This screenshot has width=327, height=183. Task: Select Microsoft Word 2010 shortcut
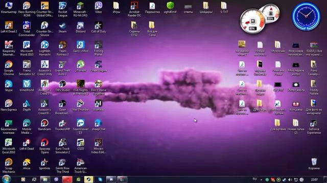(x=27, y=48)
